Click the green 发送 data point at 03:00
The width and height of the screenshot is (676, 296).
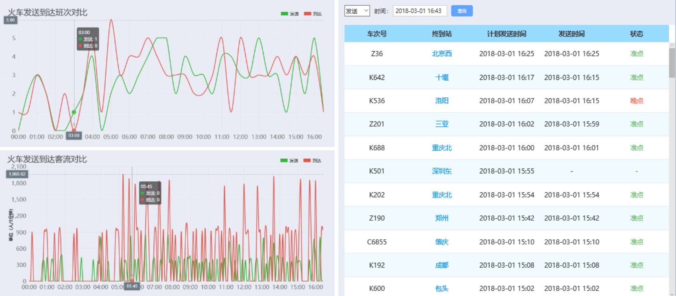[74, 112]
